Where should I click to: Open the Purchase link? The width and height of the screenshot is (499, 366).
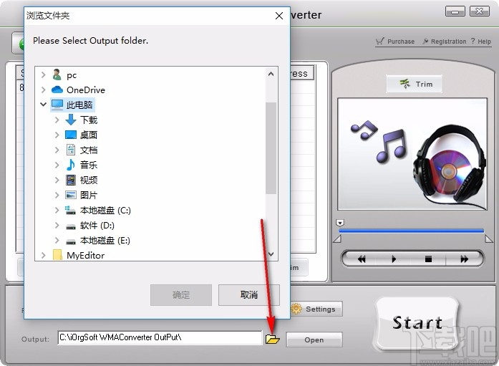click(395, 42)
